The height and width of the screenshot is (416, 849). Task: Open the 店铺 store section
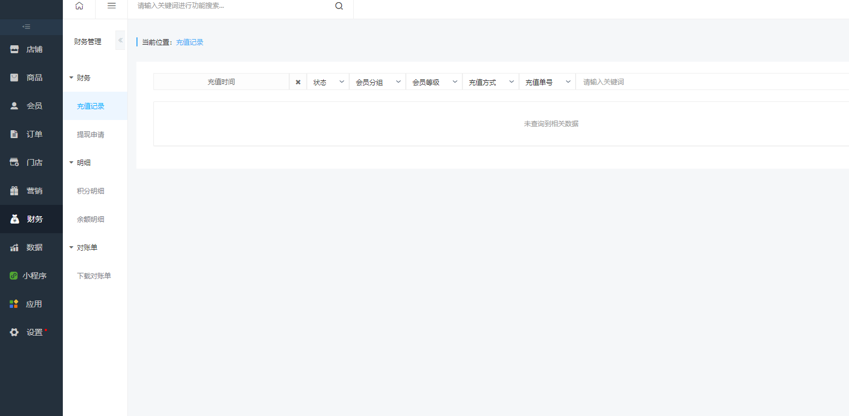pyautogui.click(x=31, y=49)
